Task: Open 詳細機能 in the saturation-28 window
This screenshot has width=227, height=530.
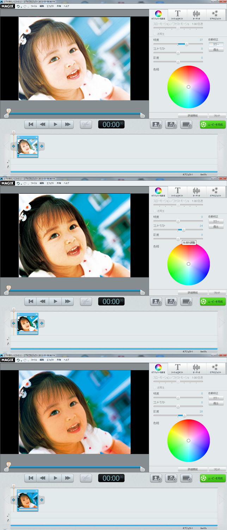Action: pos(193,469)
